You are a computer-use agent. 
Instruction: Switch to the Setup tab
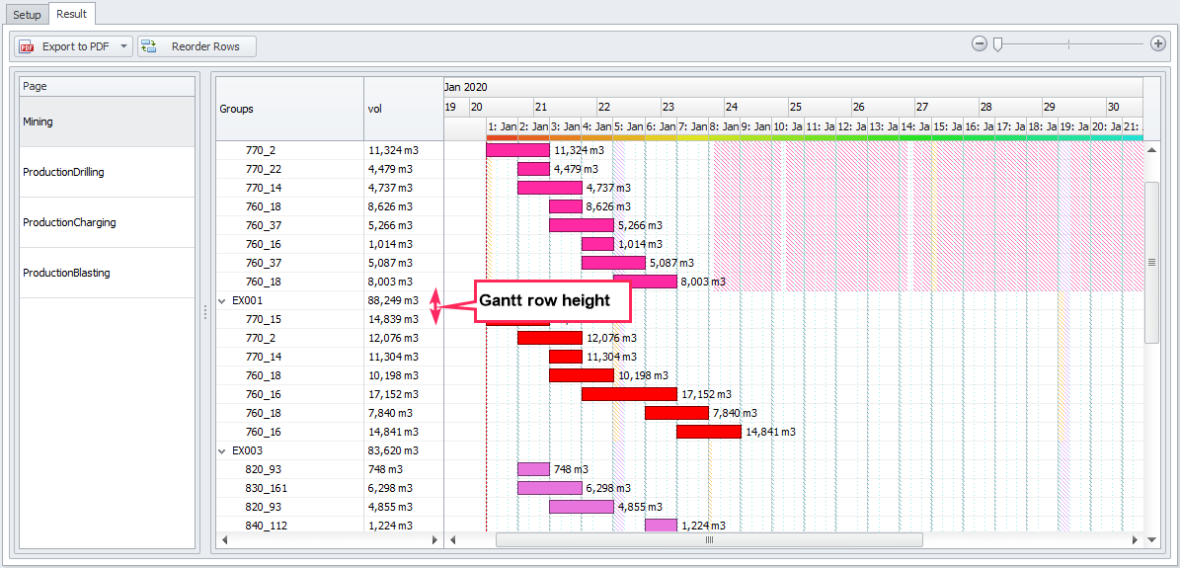pyautogui.click(x=27, y=15)
